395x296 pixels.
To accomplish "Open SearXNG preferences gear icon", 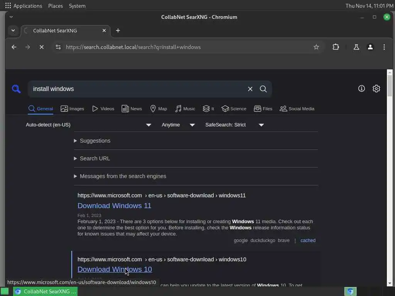I will [376, 88].
